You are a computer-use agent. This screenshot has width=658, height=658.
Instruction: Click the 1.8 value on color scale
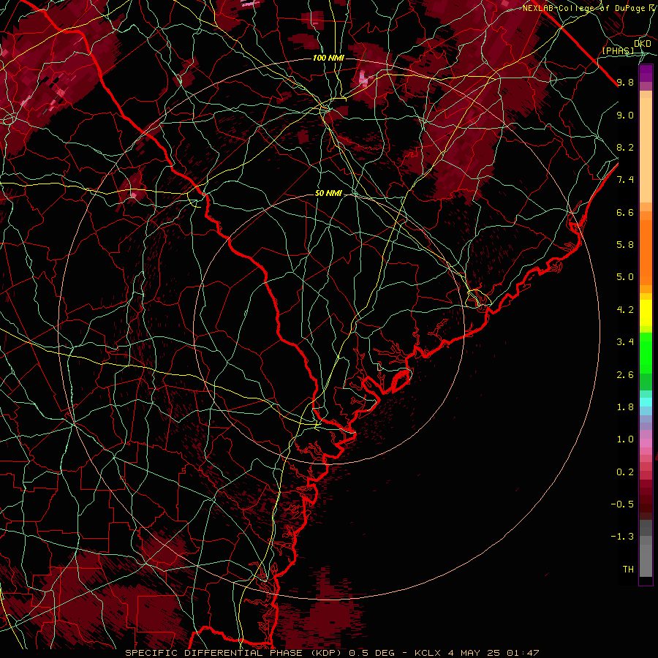[625, 407]
